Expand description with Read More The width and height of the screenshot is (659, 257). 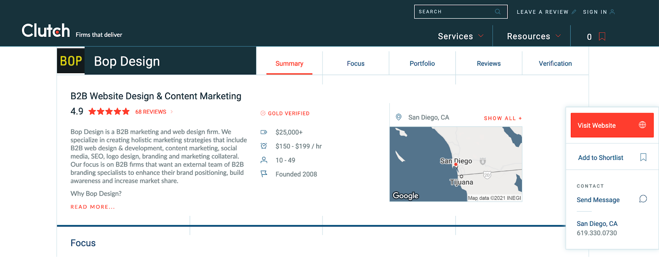93,207
